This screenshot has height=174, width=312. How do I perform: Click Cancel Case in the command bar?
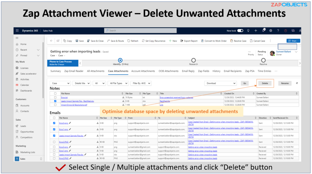click(257, 41)
